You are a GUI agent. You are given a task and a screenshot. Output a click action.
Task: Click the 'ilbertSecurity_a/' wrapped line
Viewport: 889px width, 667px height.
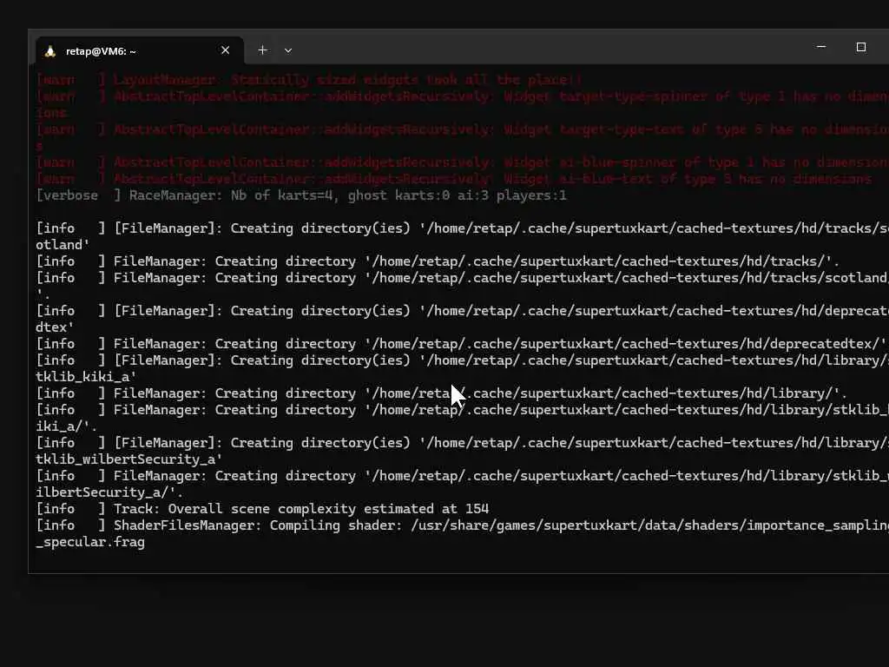tap(109, 492)
